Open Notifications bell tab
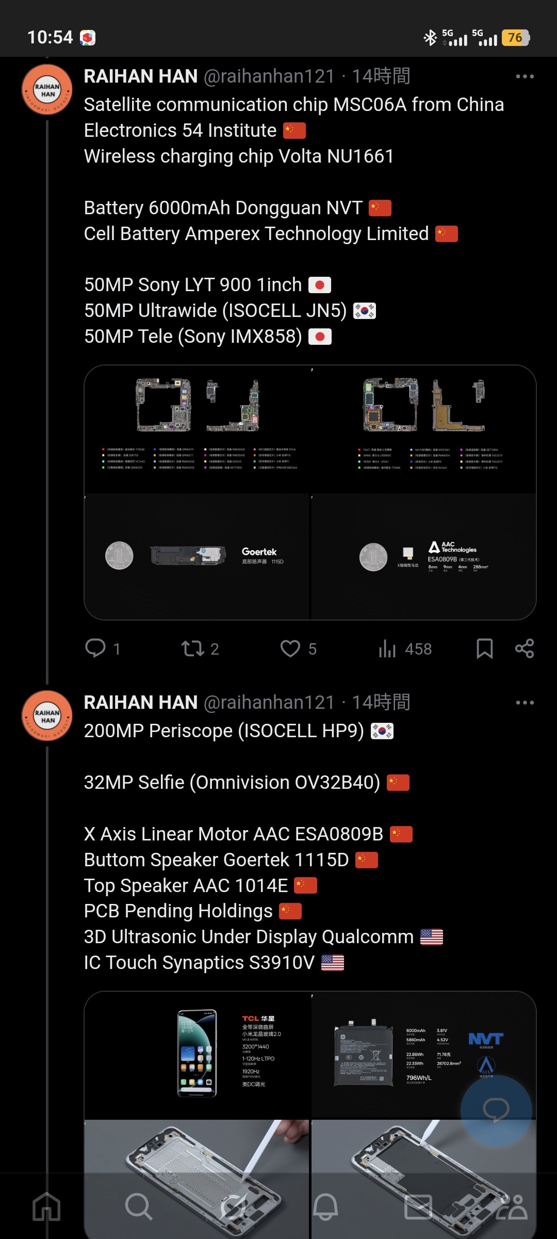The image size is (557, 1239). click(326, 1206)
